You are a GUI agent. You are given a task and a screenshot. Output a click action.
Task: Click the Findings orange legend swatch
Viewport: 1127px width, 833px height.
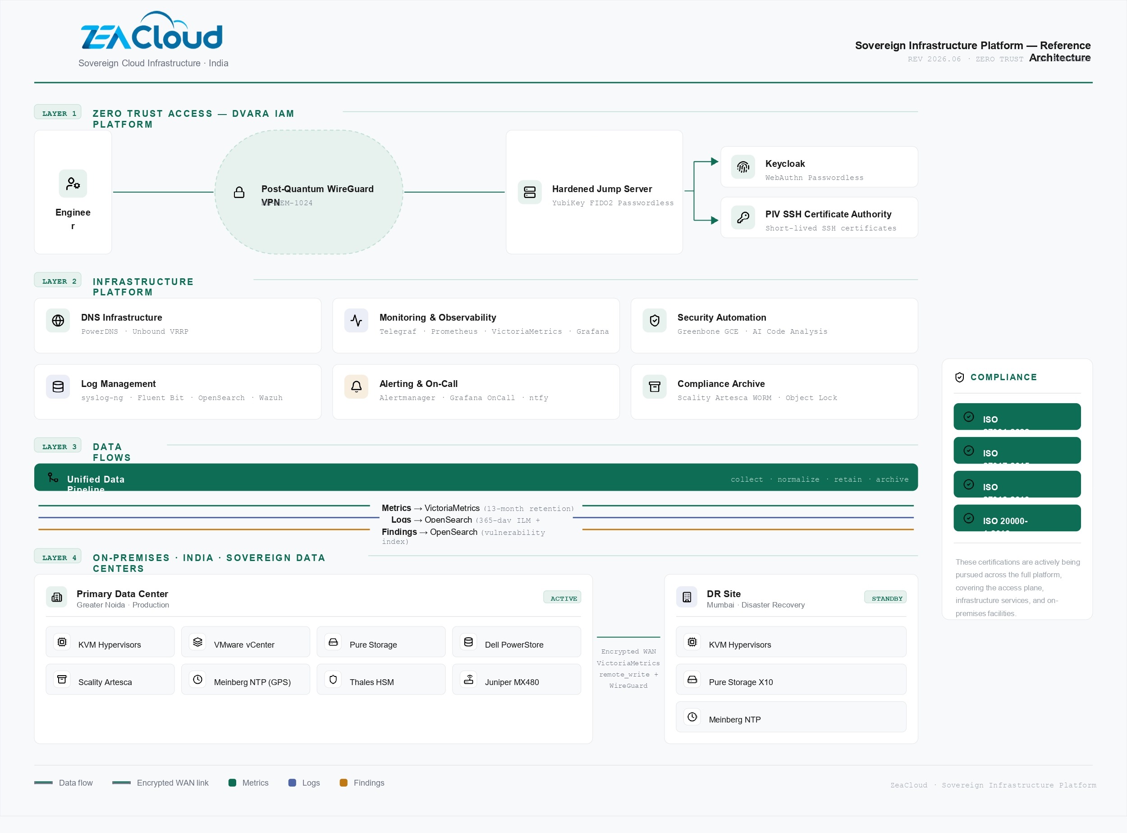point(344,782)
